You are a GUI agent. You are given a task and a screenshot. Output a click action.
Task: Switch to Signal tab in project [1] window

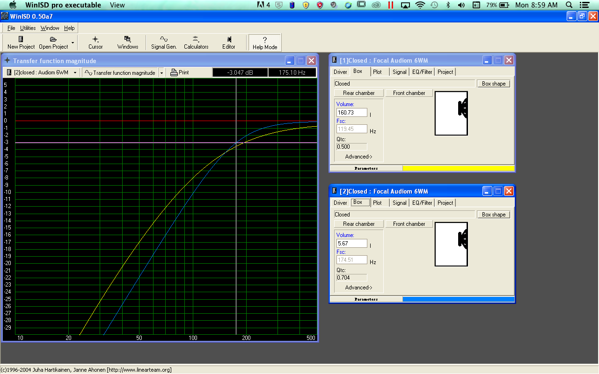(399, 72)
